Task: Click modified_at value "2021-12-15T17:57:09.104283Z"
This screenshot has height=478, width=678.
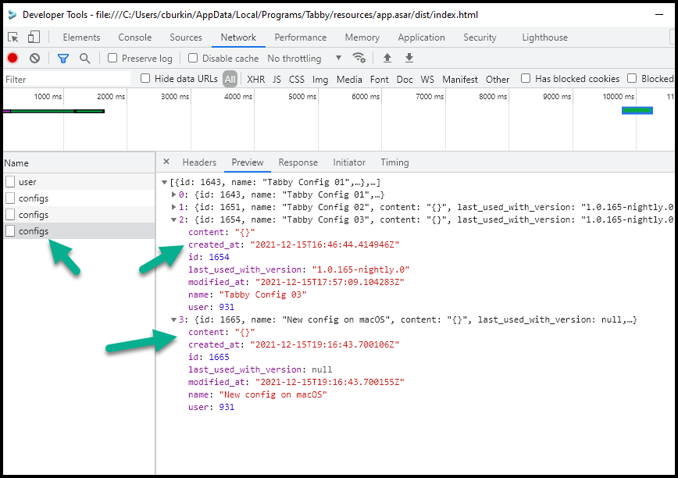Action: pos(330,282)
